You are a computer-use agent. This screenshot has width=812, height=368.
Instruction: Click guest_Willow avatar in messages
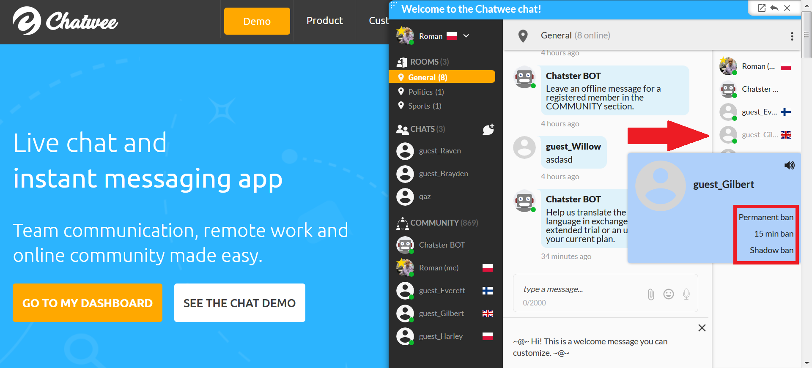point(524,147)
